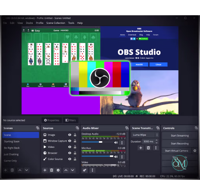Pop out the Scenes dock icon
The image size is (200, 195).
click(37, 128)
